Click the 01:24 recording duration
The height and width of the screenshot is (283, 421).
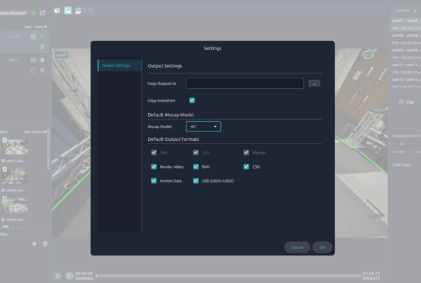pyautogui.click(x=14, y=36)
